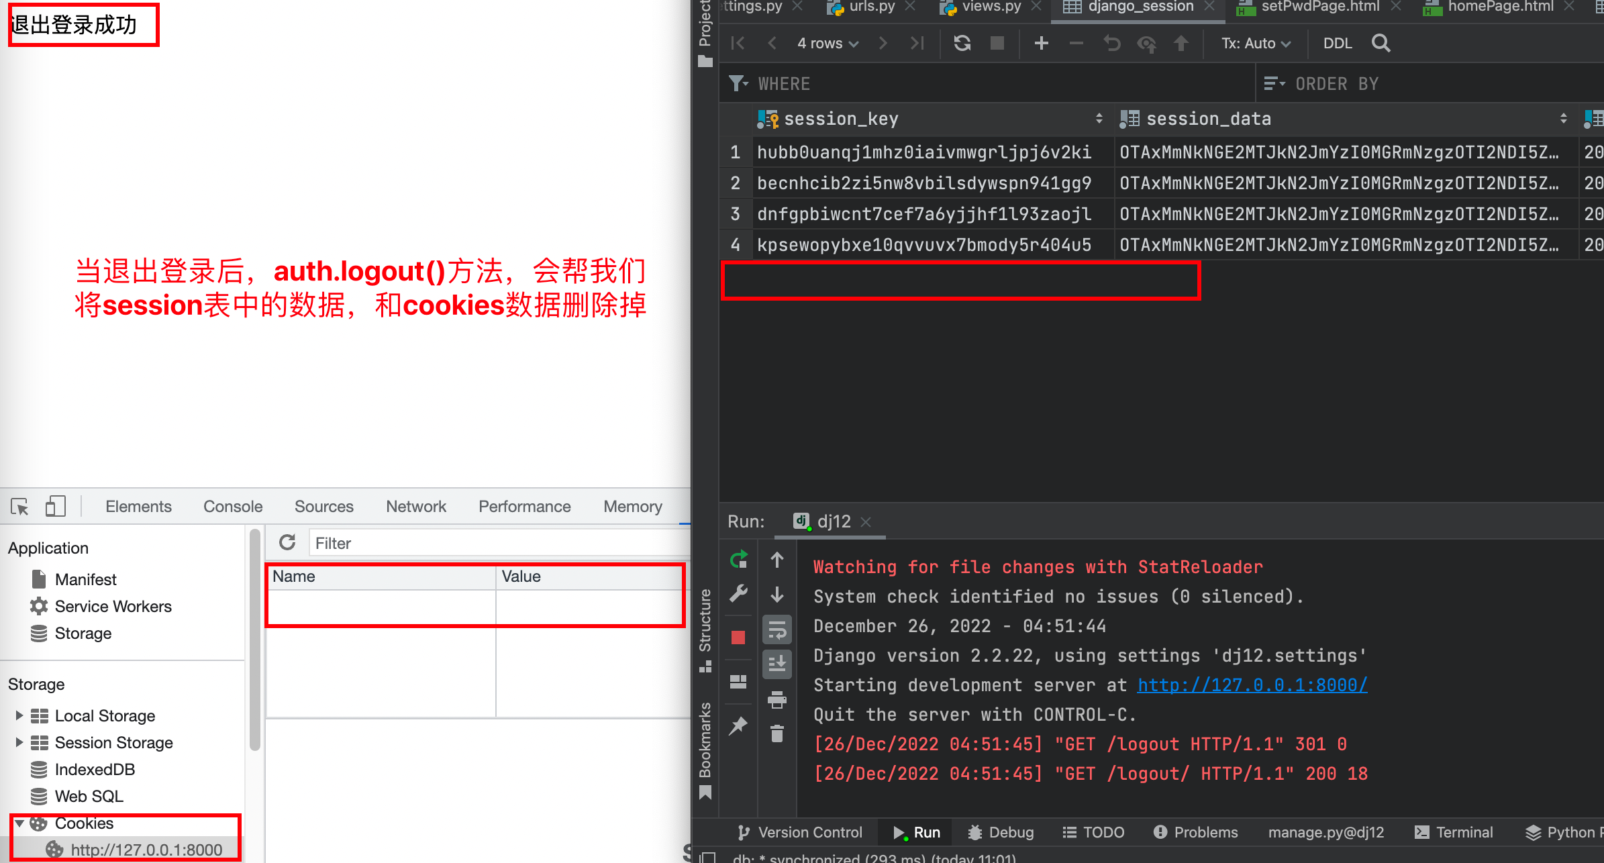
Task: Click the rerun dj12 green arrow icon
Action: (738, 559)
